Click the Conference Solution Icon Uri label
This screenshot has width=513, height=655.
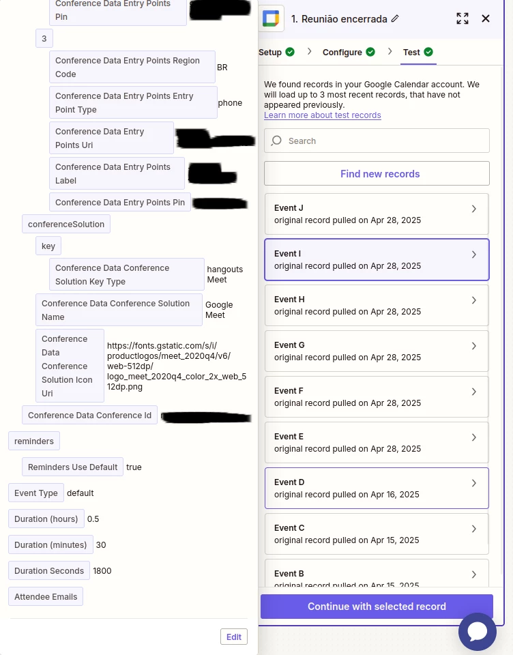click(x=70, y=366)
